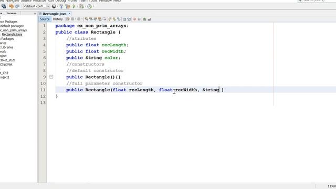Image resolution: width=336 pixels, height=189 pixels.
Task: Click the '//full parameter constructor' comment
Action: pyautogui.click(x=104, y=83)
